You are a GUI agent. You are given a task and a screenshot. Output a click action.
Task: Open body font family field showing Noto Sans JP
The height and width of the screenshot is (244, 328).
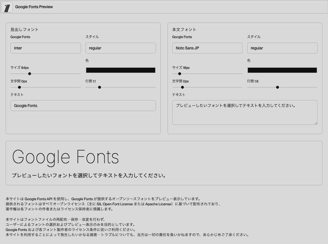[207, 48]
